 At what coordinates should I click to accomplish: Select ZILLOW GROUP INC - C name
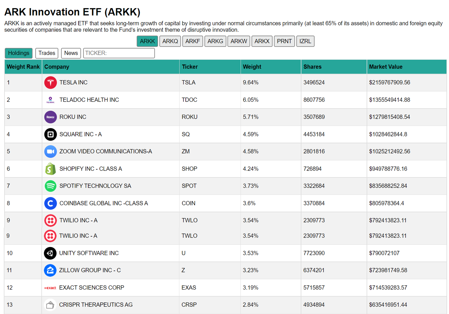pyautogui.click(x=90, y=270)
